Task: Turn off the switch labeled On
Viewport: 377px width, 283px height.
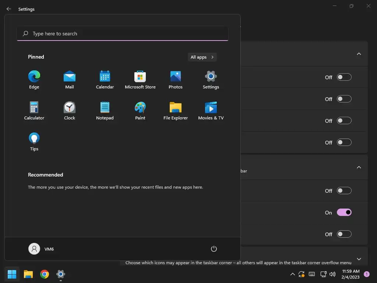Action: (344, 212)
